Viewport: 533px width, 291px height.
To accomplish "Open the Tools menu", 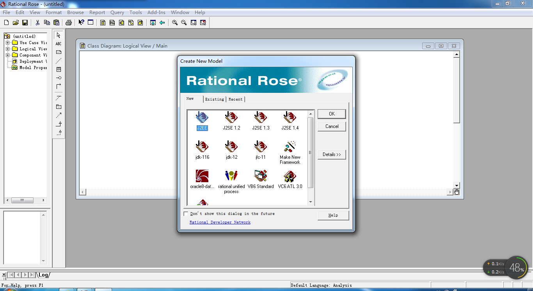I will pos(136,12).
